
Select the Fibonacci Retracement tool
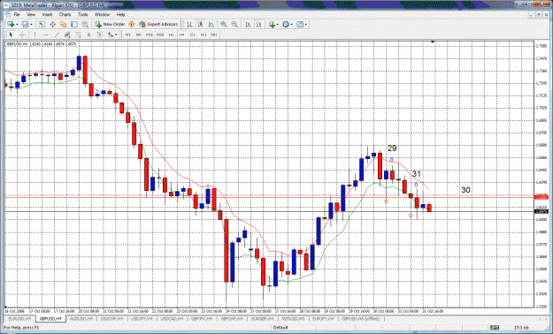pyautogui.click(x=78, y=34)
